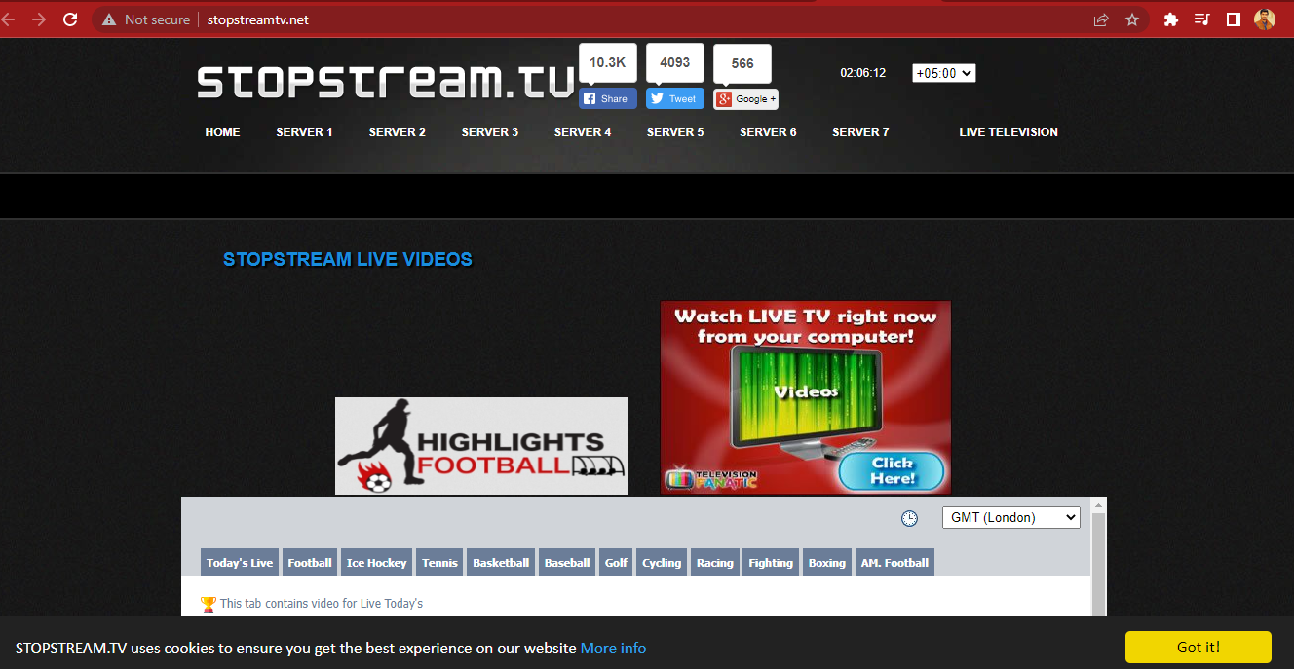Select the AM. Football tab
Screen dimensions: 1294x669
[894, 563]
